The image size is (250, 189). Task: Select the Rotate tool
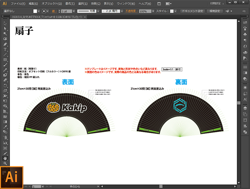[5, 86]
